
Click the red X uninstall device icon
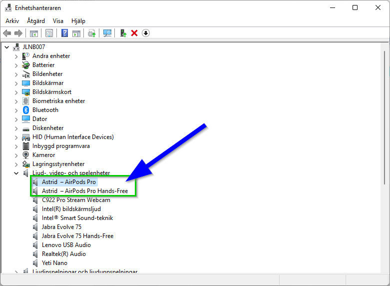point(134,33)
